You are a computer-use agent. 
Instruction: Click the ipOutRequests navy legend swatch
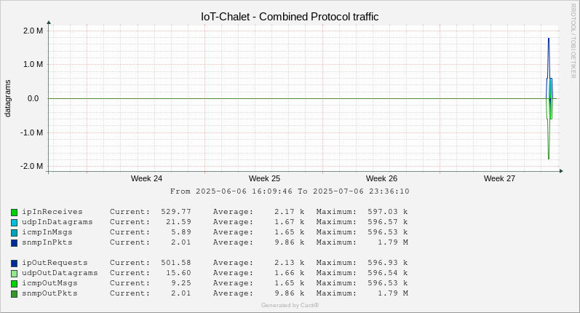14,264
